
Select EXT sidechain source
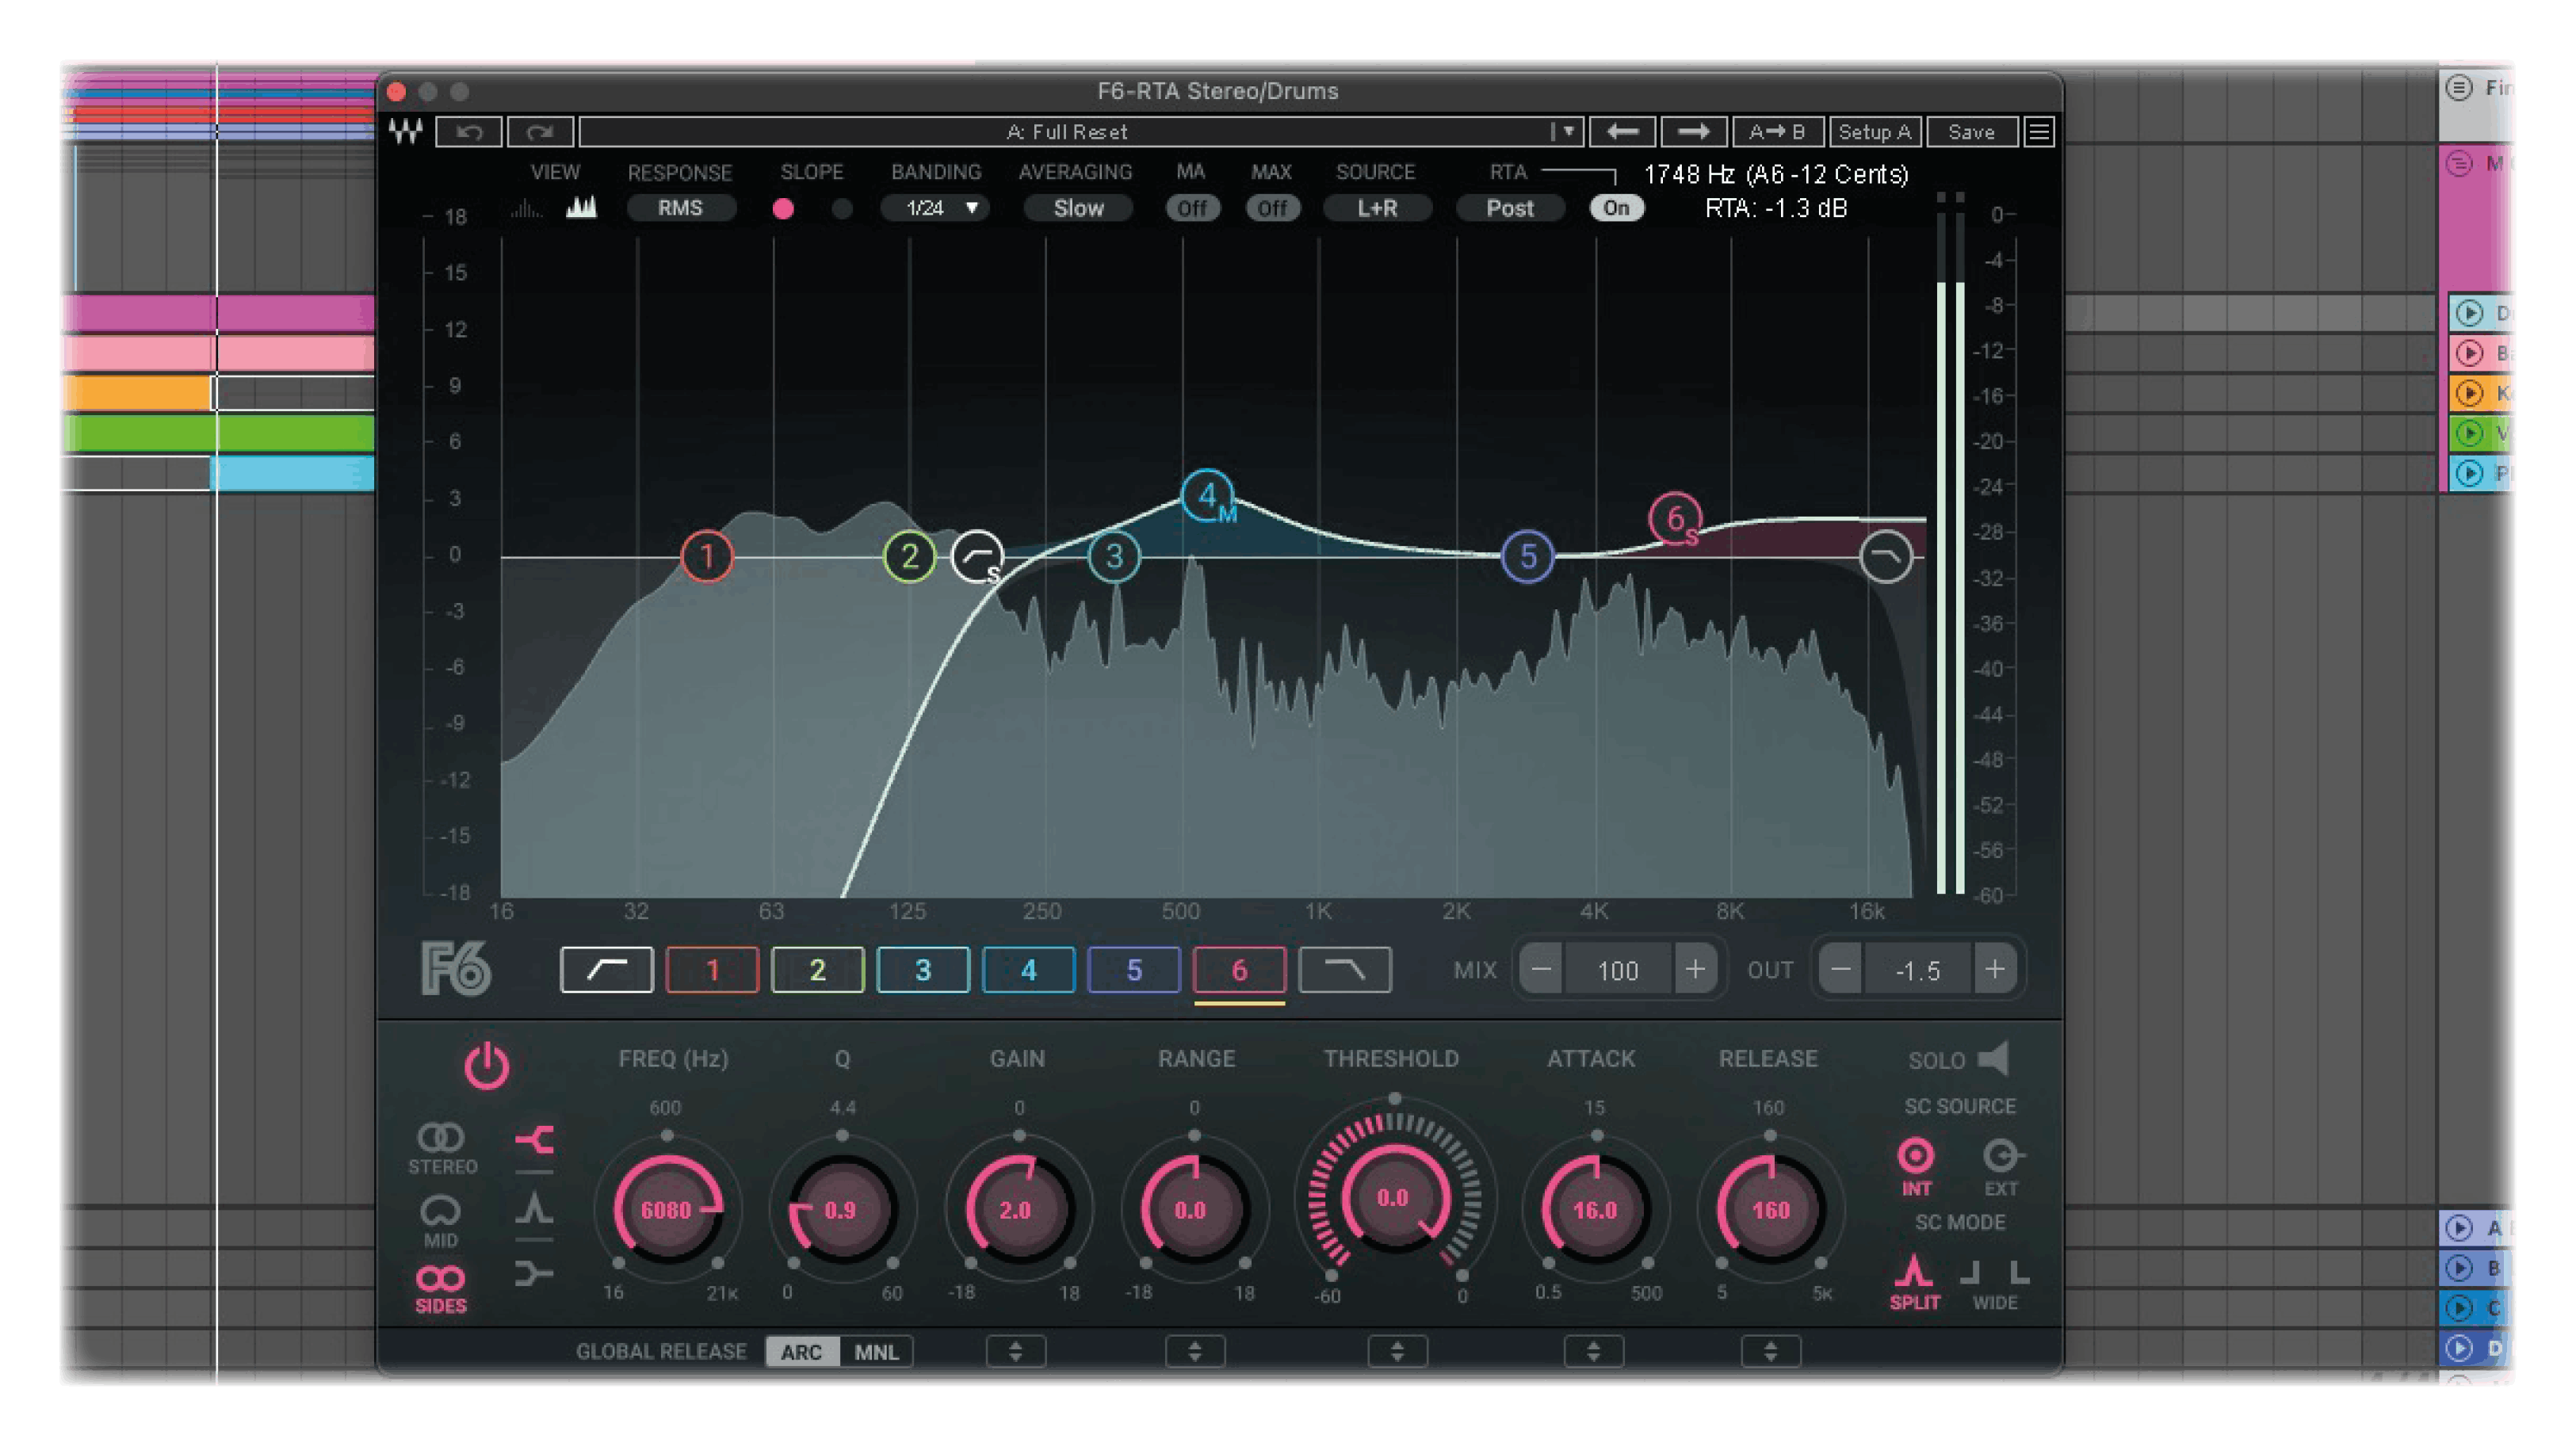click(2001, 1166)
